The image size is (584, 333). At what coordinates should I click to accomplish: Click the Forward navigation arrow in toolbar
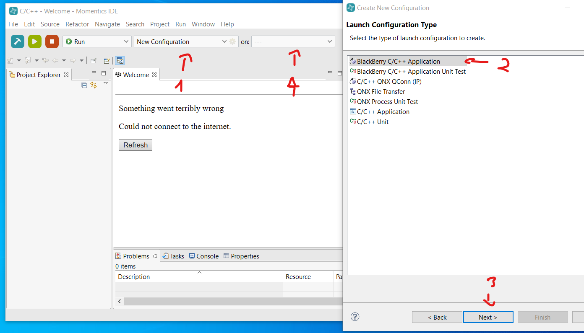[x=73, y=60]
